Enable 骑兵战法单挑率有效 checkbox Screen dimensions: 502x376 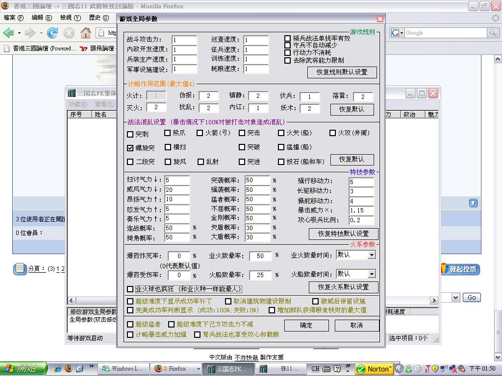(x=287, y=38)
